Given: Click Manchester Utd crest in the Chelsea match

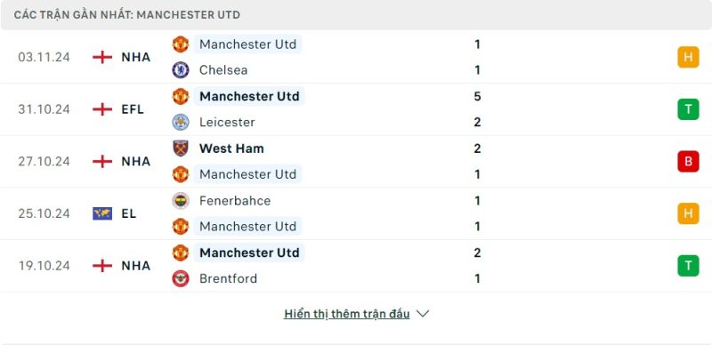Looking at the screenshot, I should [181, 44].
